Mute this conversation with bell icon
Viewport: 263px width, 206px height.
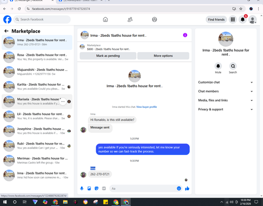click(218, 66)
